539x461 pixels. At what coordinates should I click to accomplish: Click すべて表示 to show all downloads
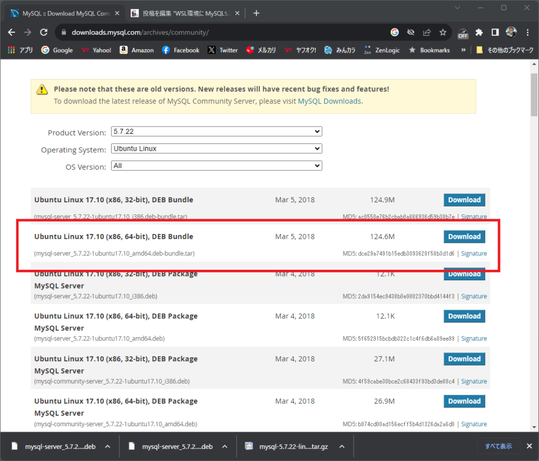(498, 446)
